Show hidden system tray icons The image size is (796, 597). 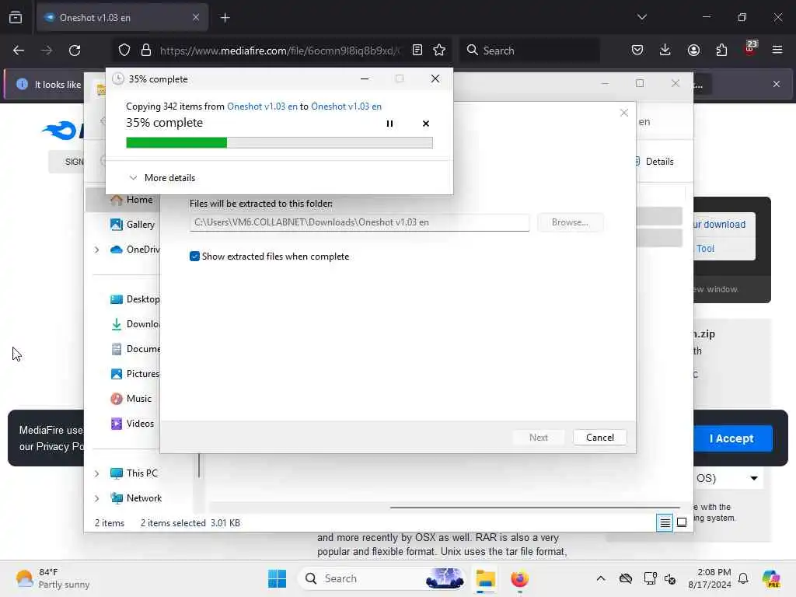coord(601,578)
